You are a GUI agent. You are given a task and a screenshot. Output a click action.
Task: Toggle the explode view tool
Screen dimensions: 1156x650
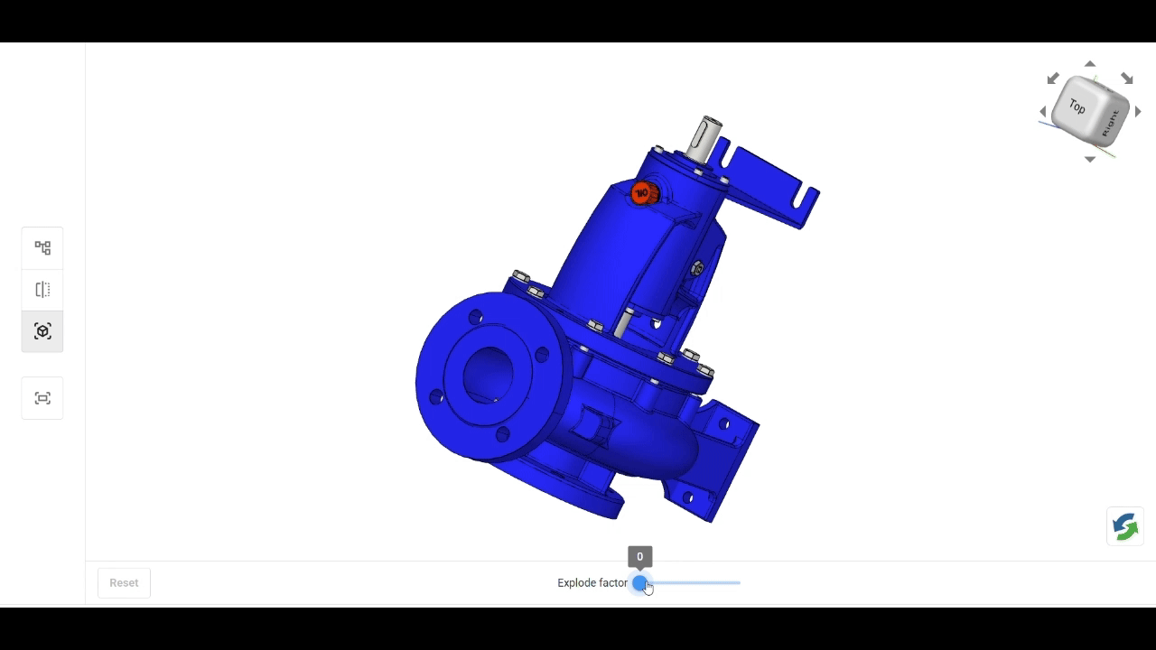click(x=42, y=331)
